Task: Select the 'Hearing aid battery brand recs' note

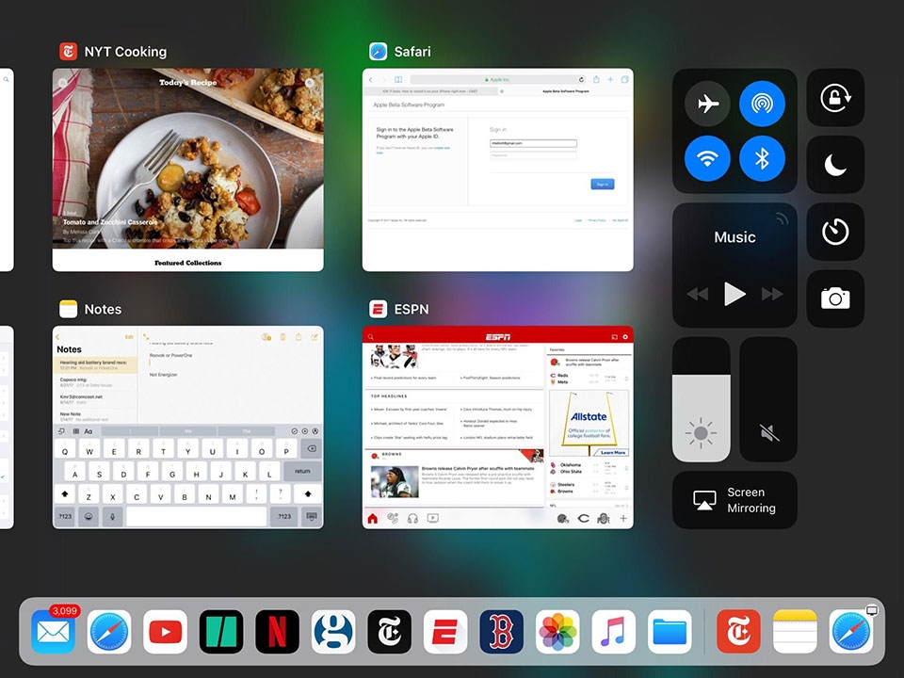Action: coord(95,365)
